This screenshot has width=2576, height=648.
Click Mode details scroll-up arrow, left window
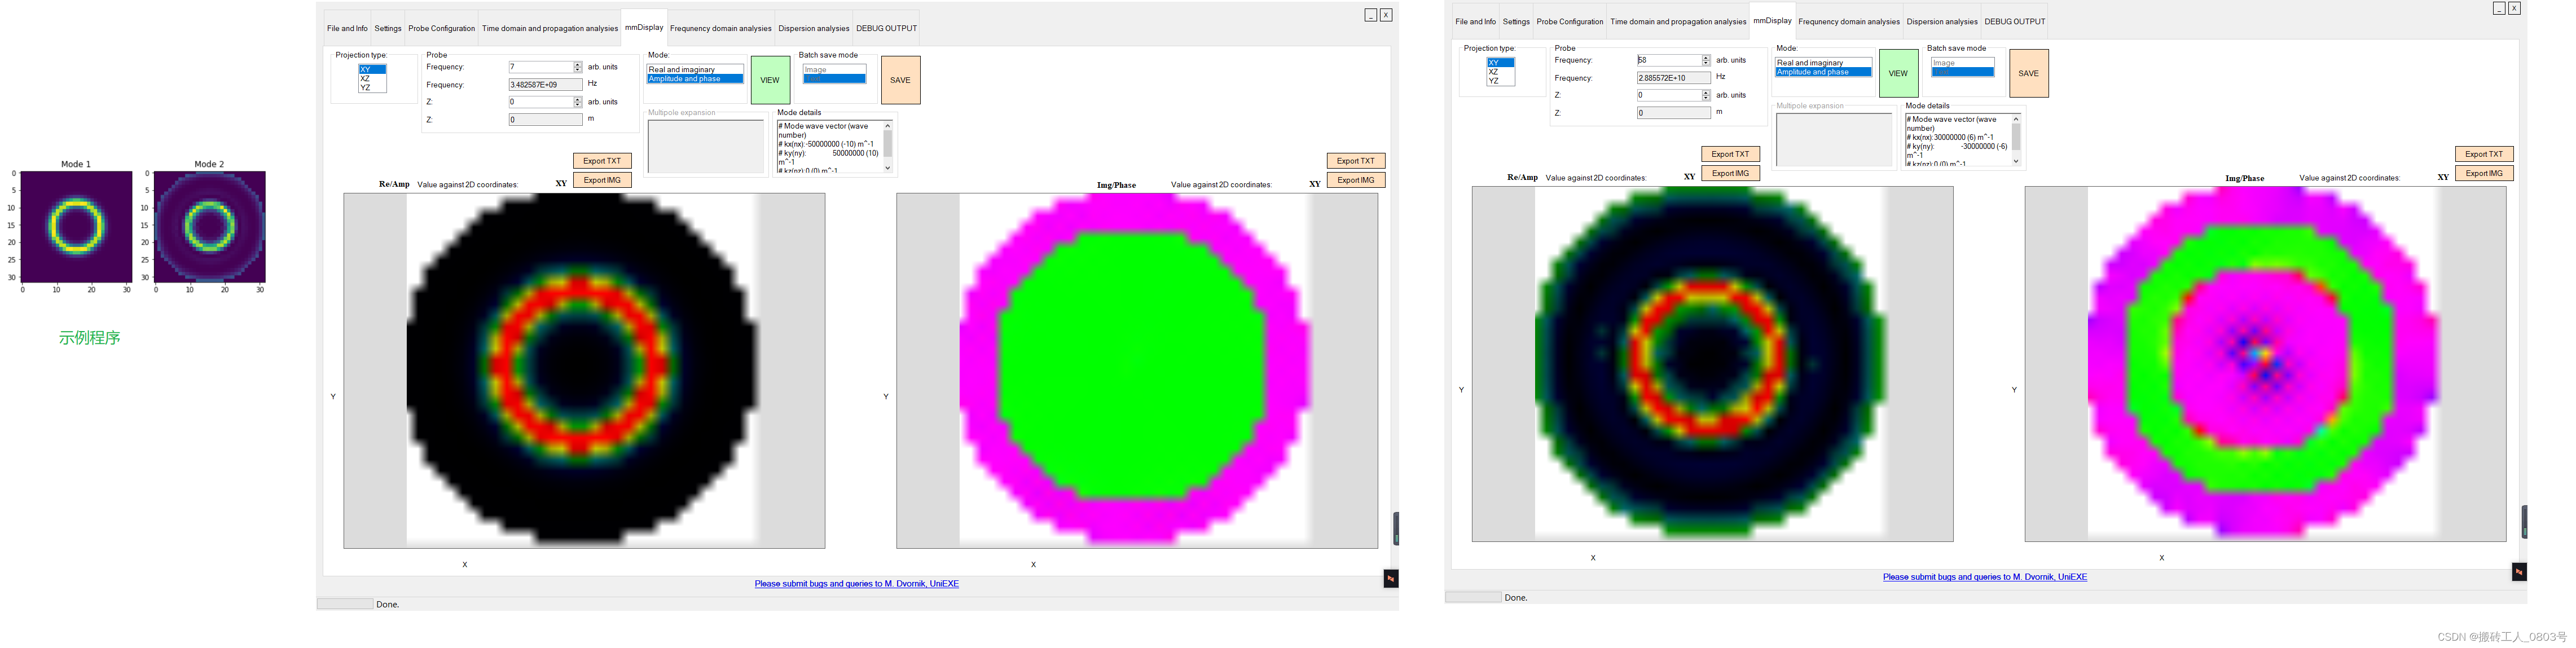click(887, 126)
